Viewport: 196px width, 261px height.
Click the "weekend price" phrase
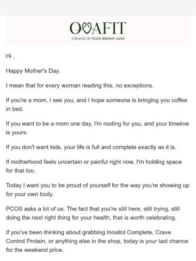click(44, 250)
